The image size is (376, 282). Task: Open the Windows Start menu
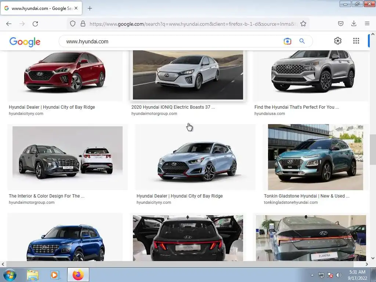coord(10,275)
